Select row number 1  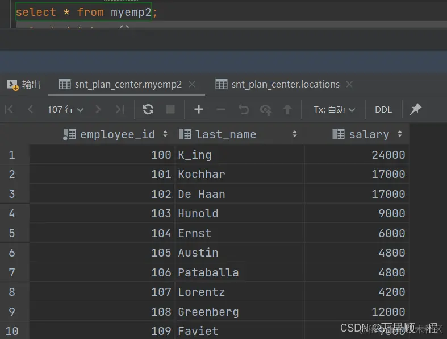[12, 155]
